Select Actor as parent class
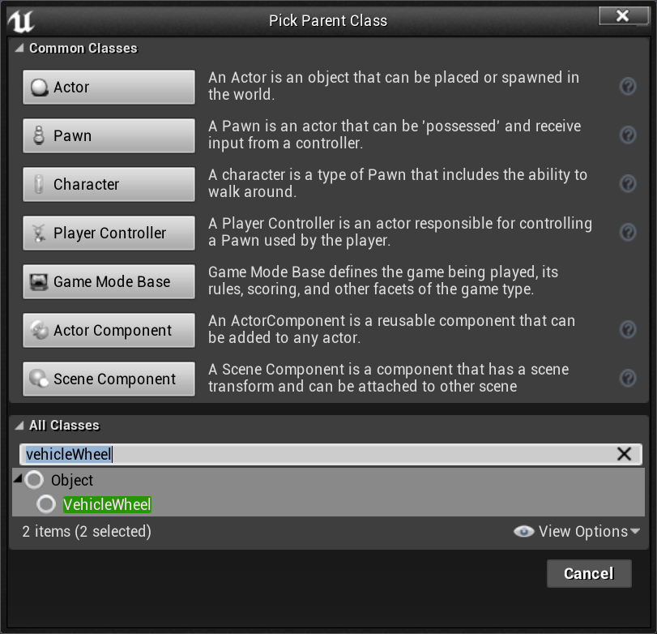The image size is (657, 634). [109, 88]
